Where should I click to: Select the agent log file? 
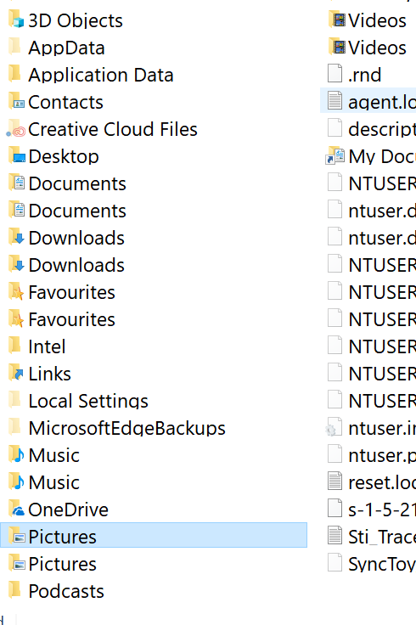(368, 100)
